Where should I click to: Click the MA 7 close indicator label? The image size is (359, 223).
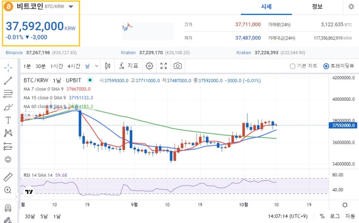[44, 89]
